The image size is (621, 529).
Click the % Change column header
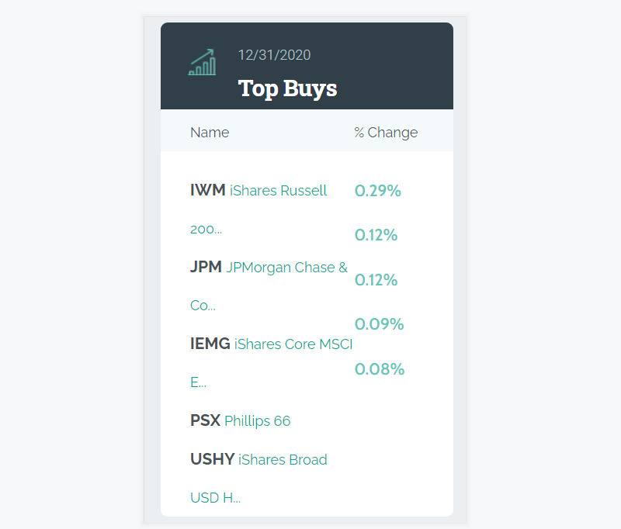(x=386, y=133)
